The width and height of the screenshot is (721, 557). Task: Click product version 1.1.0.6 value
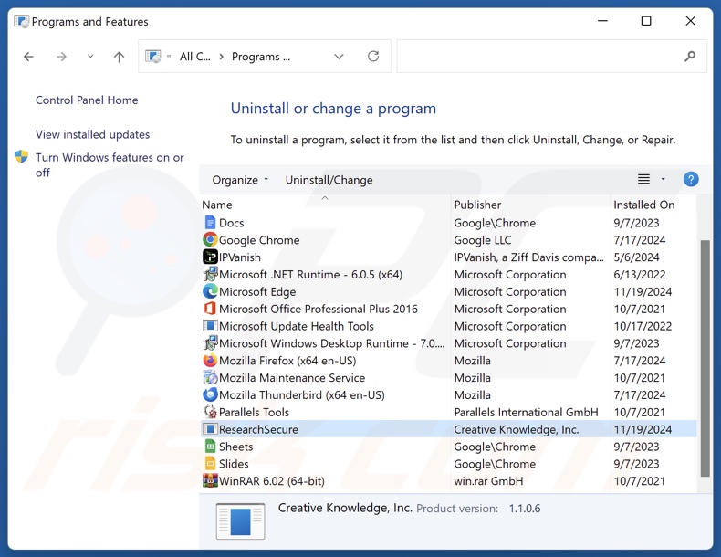524,509
